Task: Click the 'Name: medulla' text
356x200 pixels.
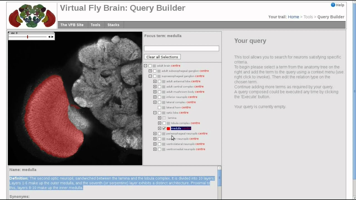Action: click(x=23, y=170)
